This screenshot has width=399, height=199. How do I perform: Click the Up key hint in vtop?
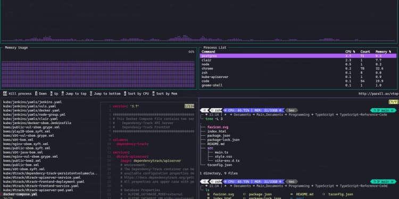click(x=54, y=93)
